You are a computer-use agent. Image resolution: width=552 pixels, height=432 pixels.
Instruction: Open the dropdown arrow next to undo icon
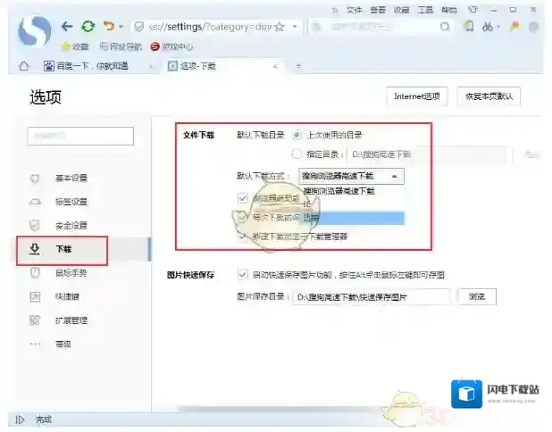click(x=121, y=27)
